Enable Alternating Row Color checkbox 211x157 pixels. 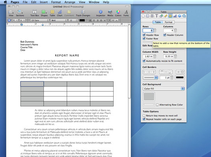[x=157, y=105]
